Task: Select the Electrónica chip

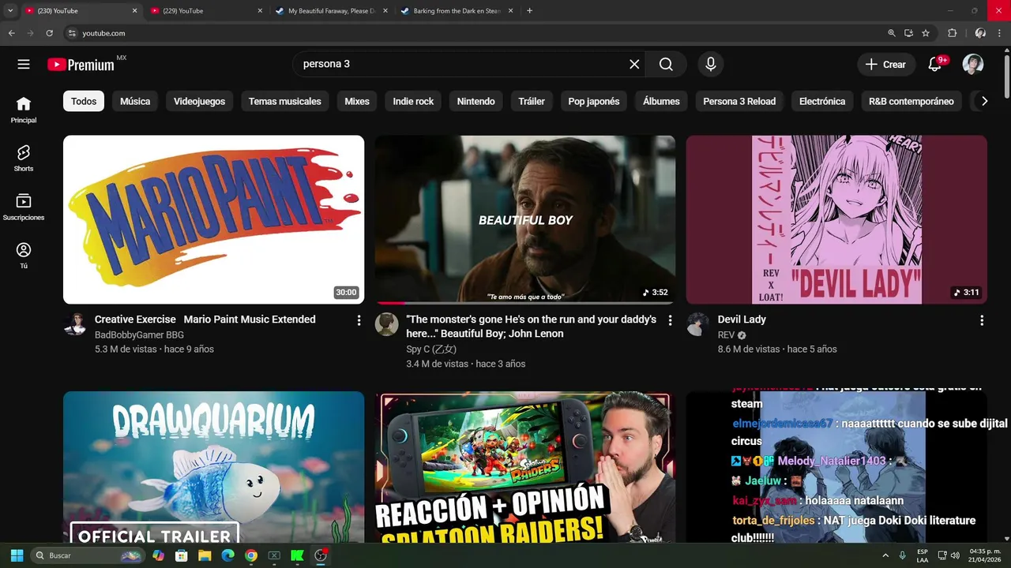Action: (822, 101)
